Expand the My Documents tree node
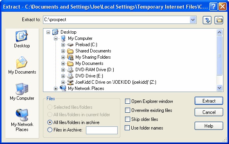 [63, 64]
